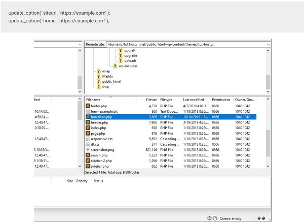Select the public_html folder in remote tree
Viewport: 304px width, 224px height.
[x=111, y=81]
